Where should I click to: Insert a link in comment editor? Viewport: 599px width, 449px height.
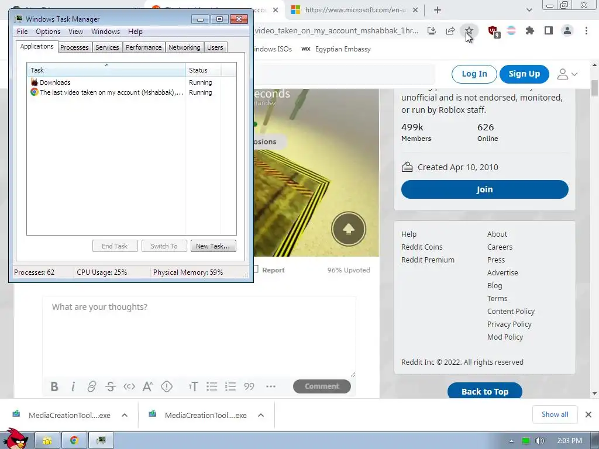[92, 386]
